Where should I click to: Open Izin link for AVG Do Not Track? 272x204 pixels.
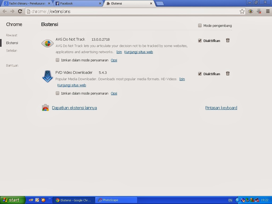coord(119,52)
